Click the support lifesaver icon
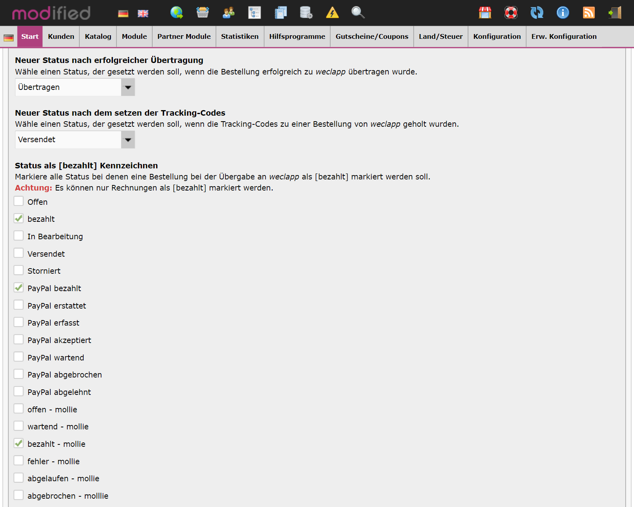The image size is (634, 507). pos(511,13)
